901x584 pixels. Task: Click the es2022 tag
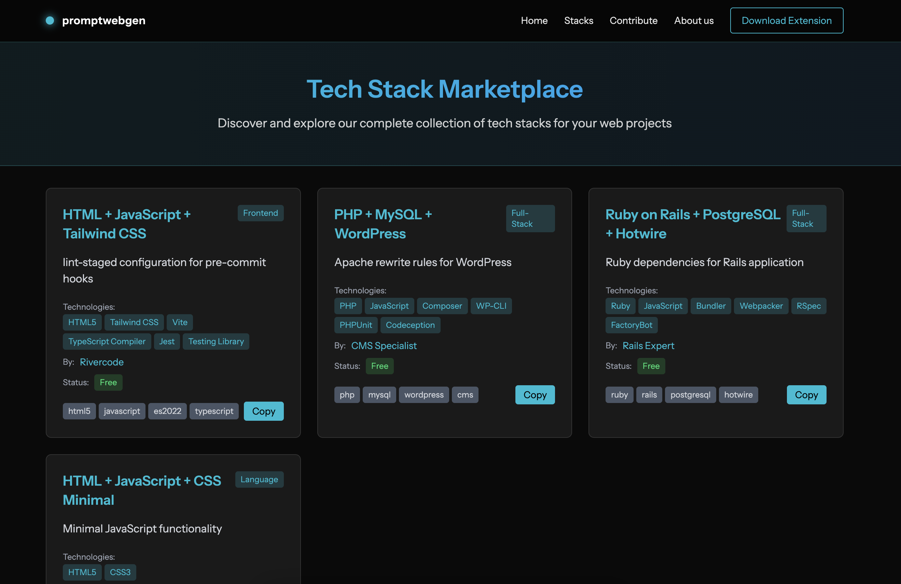tap(167, 411)
